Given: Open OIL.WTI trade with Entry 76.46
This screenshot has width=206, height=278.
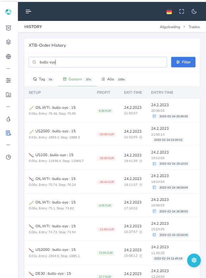Looking at the screenshot, I should pyautogui.click(x=55, y=107).
